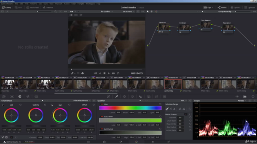Toggle the image wipe icon above viewer
The height and width of the screenshot is (144, 257).
tap(71, 15)
